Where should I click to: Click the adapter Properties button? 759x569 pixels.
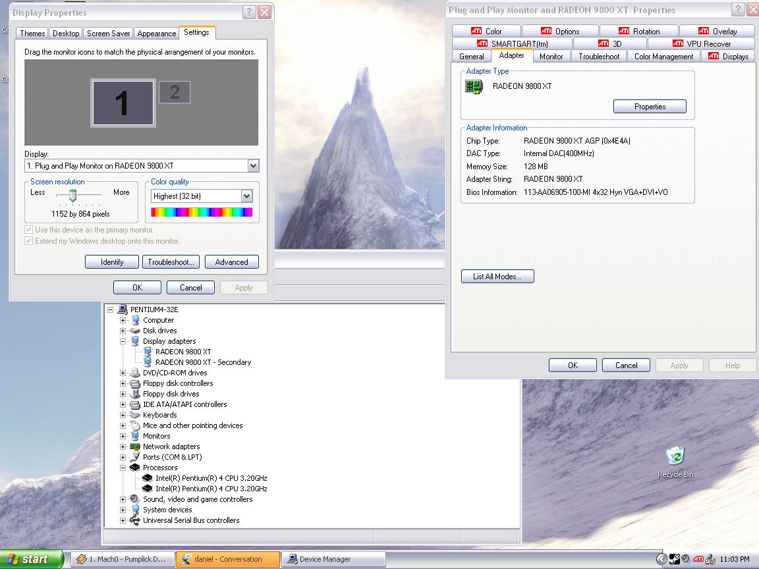point(650,107)
